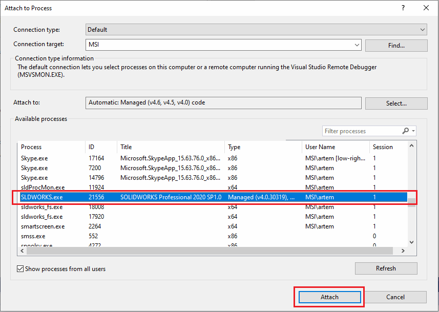
Task: Click the Attach to text field
Action: point(223,103)
